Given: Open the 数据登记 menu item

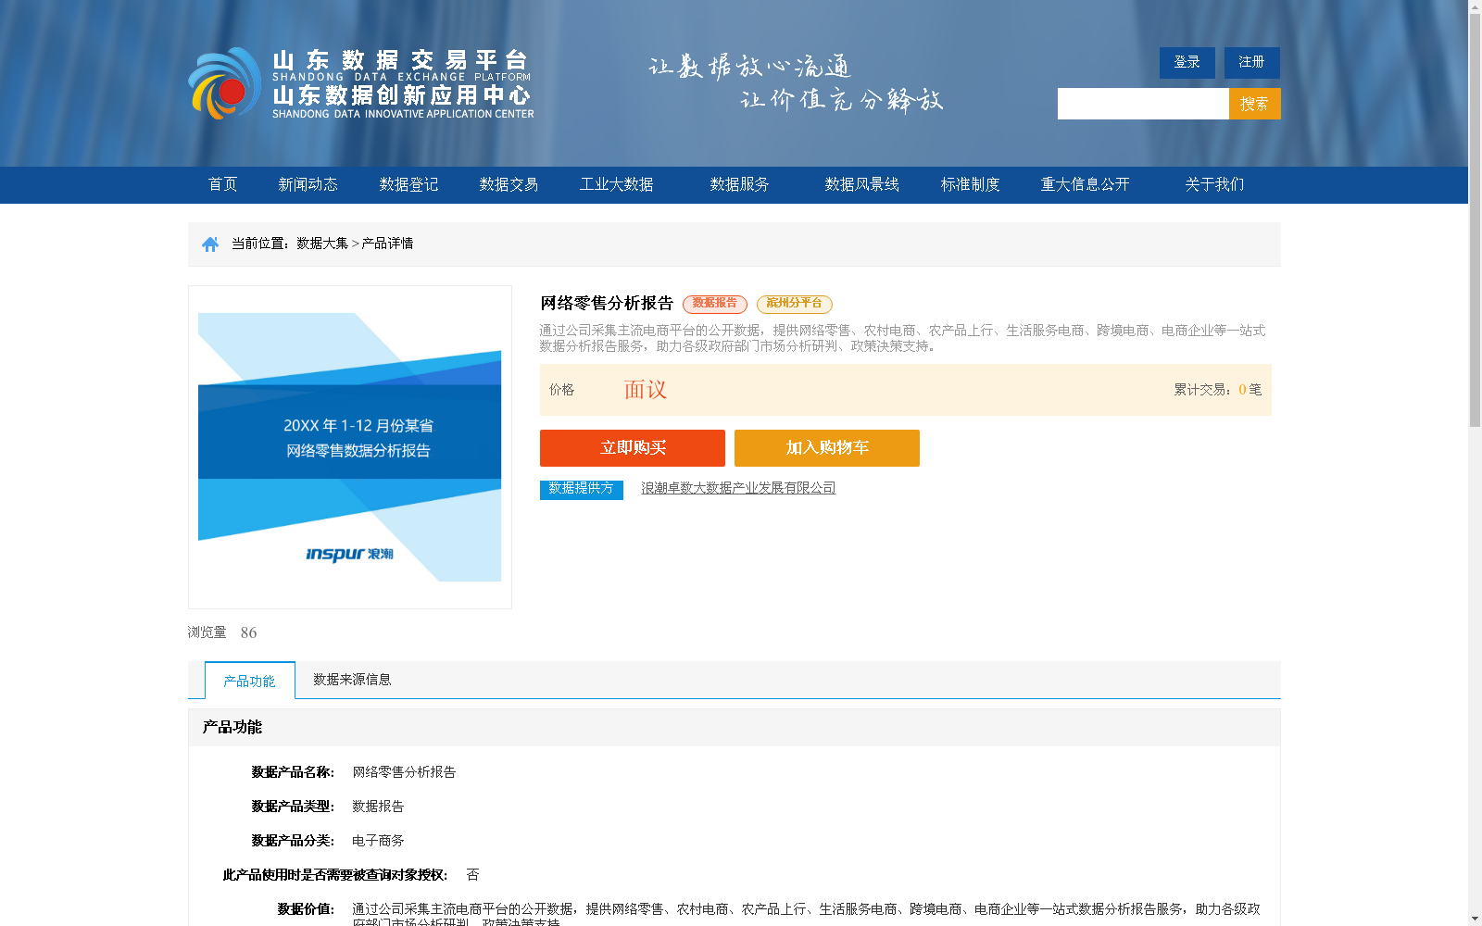Looking at the screenshot, I should pyautogui.click(x=408, y=184).
